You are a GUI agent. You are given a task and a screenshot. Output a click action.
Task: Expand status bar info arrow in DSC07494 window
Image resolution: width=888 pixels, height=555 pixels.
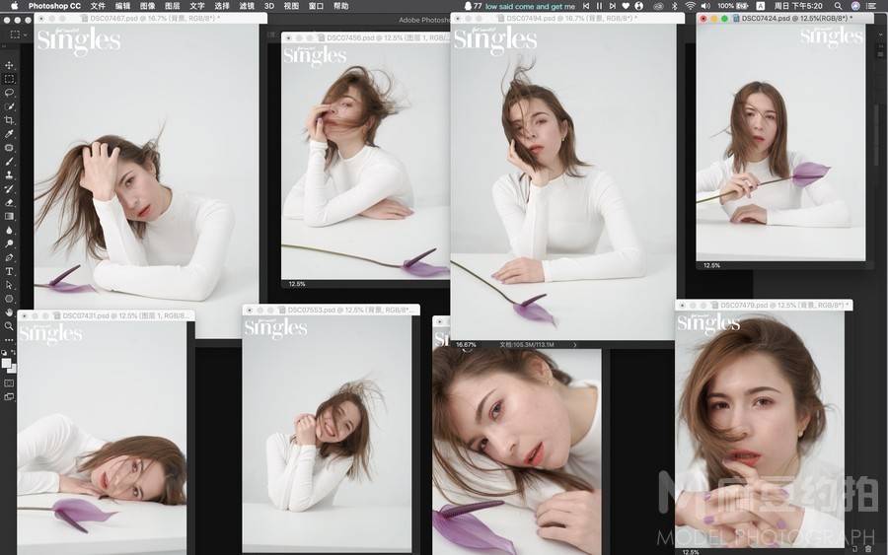(575, 345)
